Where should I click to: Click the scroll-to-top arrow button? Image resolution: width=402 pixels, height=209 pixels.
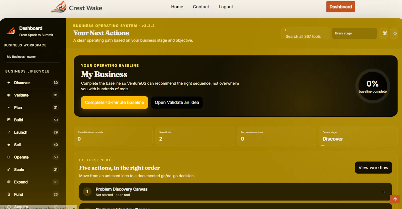pyautogui.click(x=395, y=199)
